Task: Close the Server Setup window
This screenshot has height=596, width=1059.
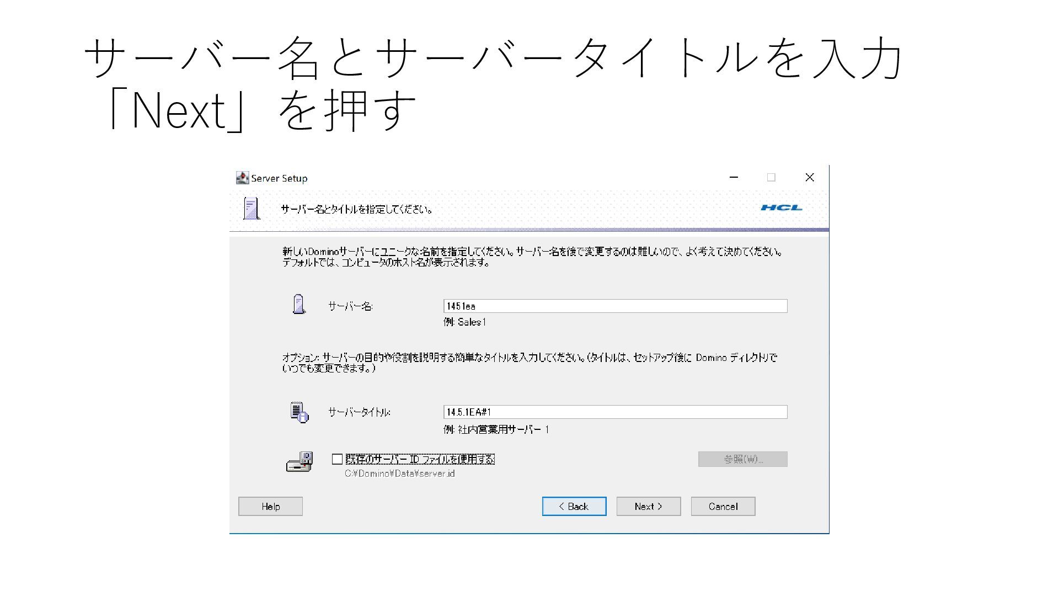Action: [809, 177]
